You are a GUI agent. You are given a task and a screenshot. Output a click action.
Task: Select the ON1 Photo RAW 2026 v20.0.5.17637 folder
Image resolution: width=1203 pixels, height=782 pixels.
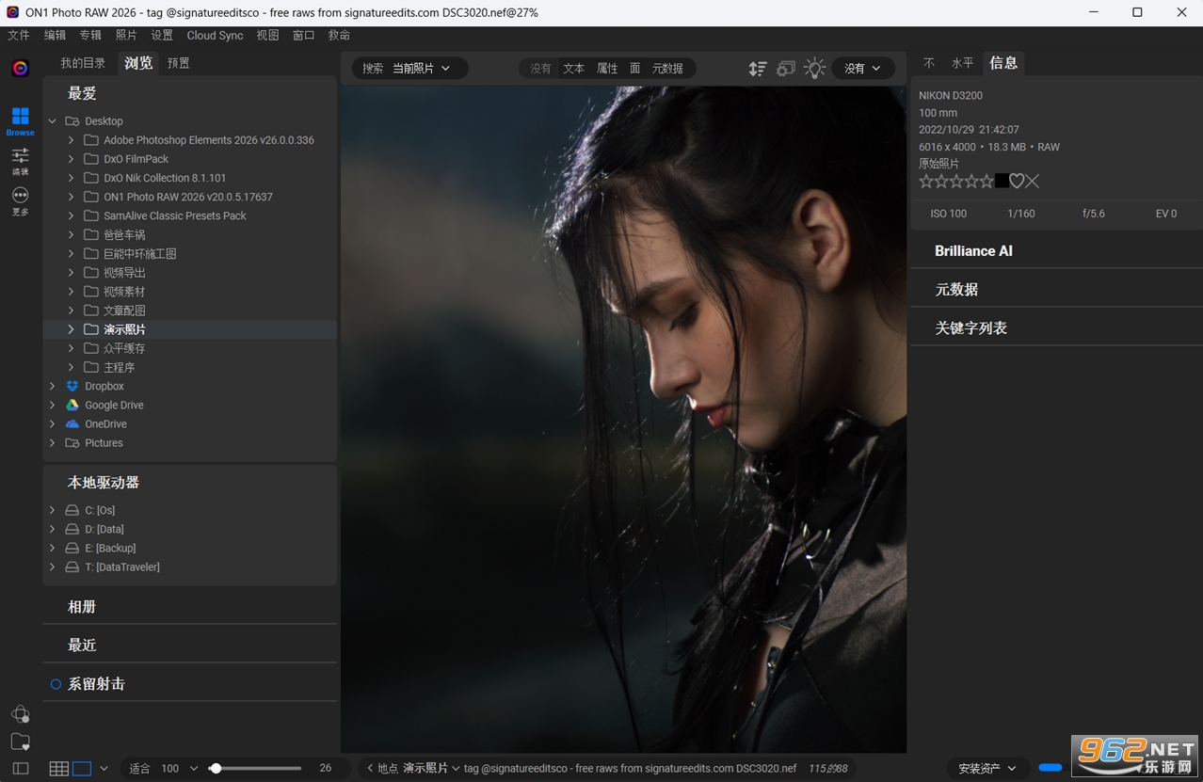(188, 197)
